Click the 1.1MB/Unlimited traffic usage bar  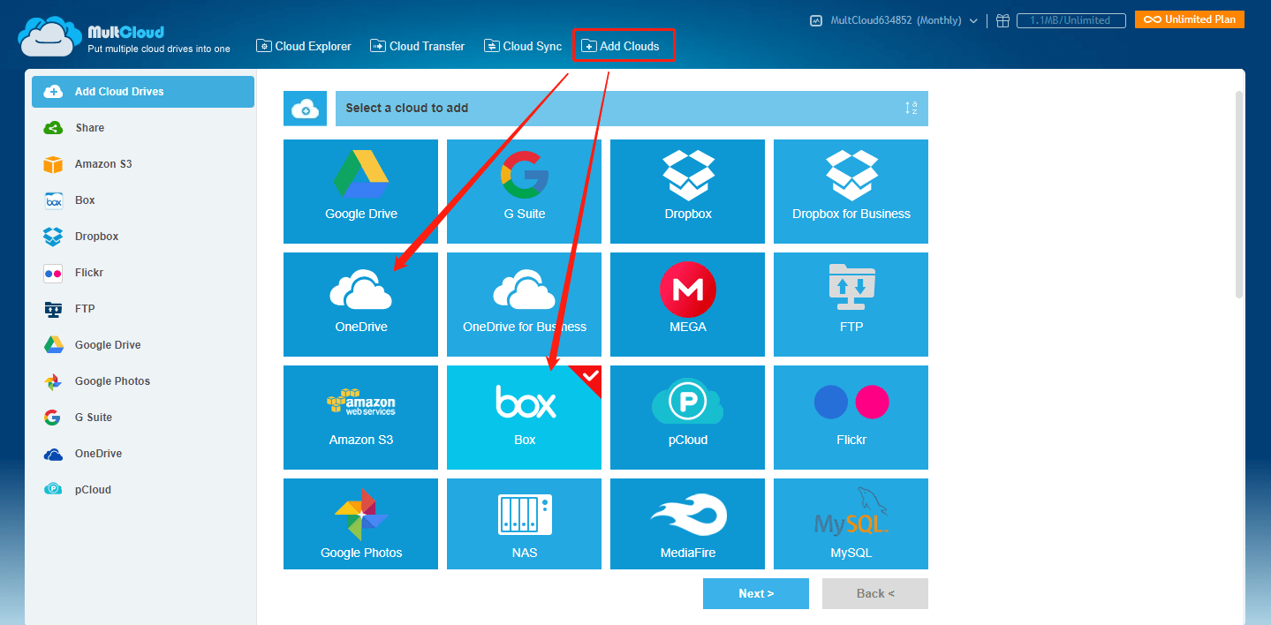tap(1071, 20)
